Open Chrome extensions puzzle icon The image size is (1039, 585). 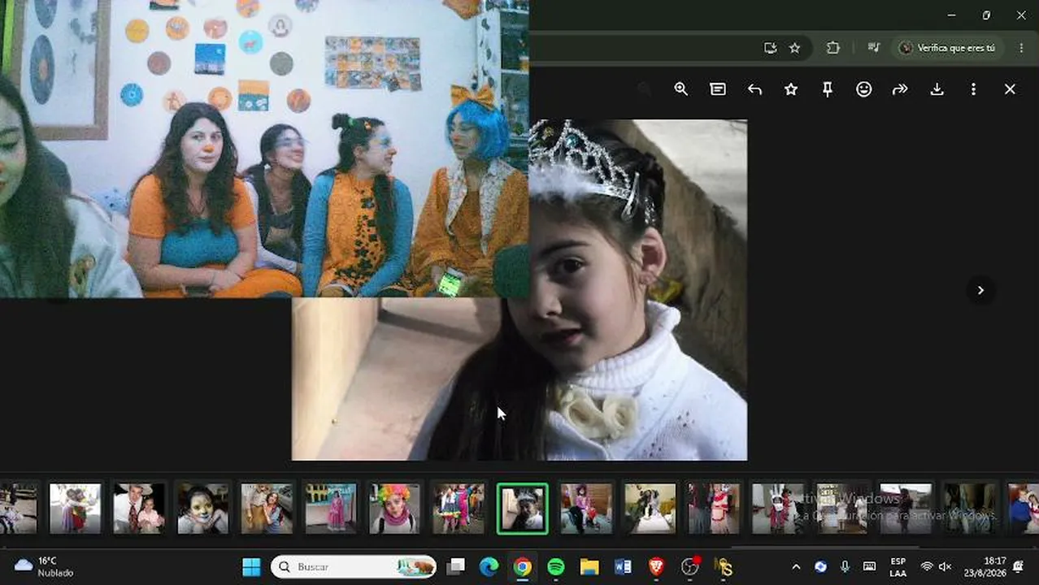pos(833,48)
